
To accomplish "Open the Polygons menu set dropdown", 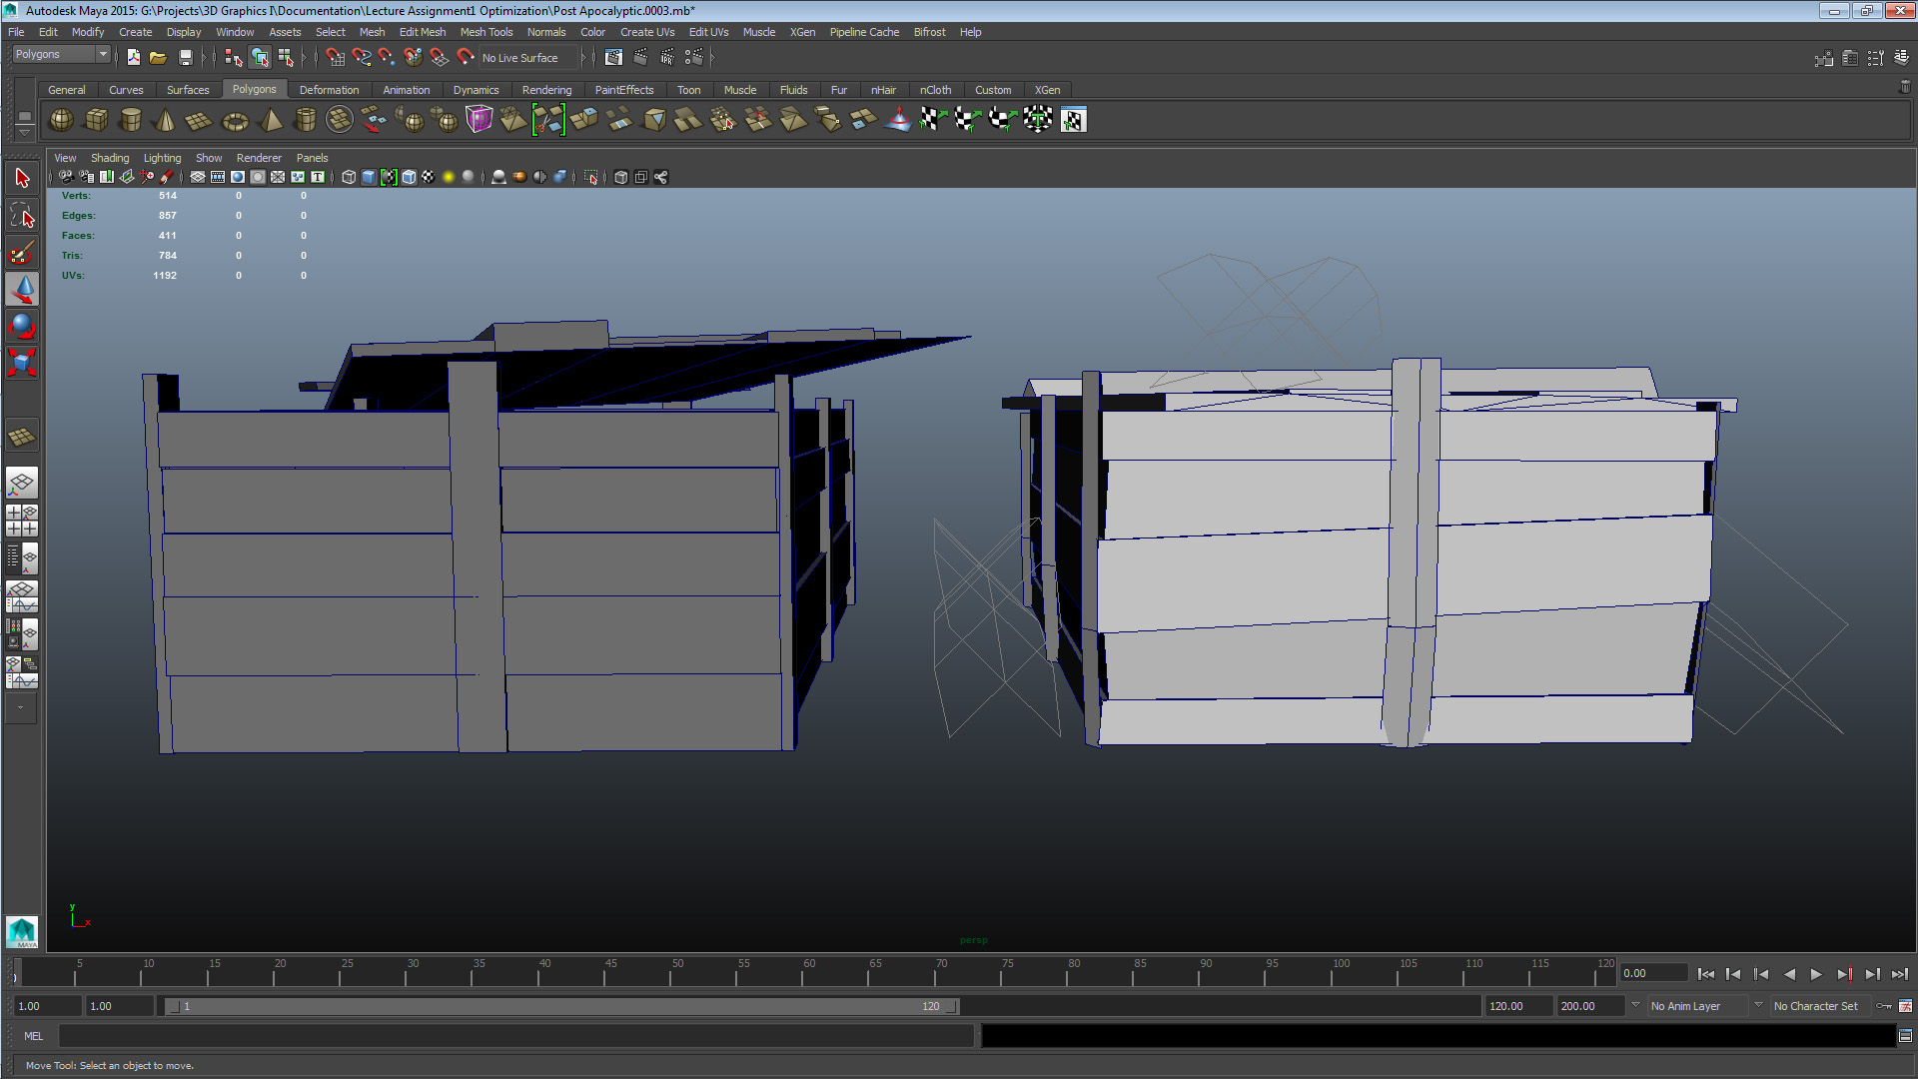I will [x=61, y=54].
